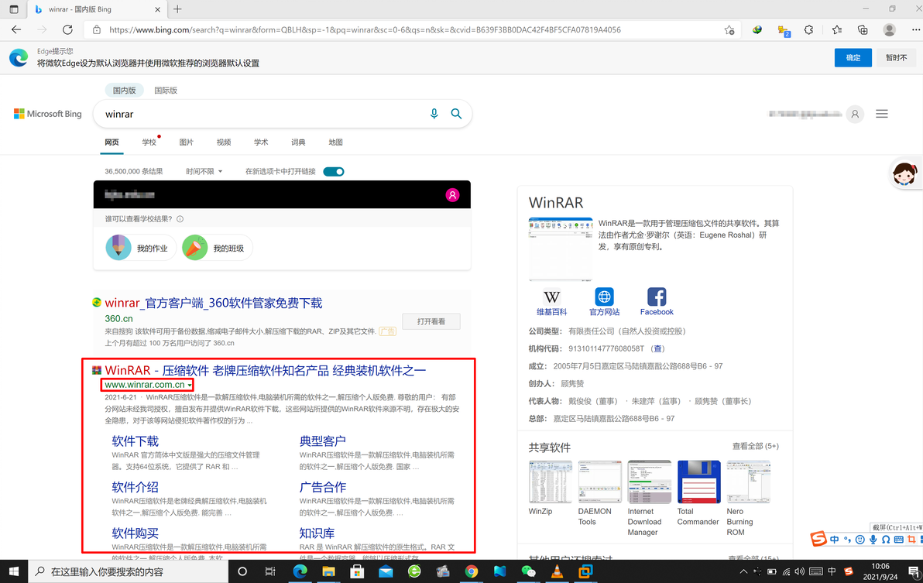Open the Collections icon in toolbar
The width and height of the screenshot is (923, 583).
click(x=863, y=29)
